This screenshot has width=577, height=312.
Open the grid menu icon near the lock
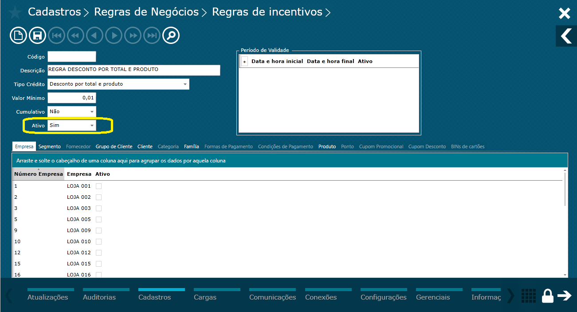tap(528, 296)
